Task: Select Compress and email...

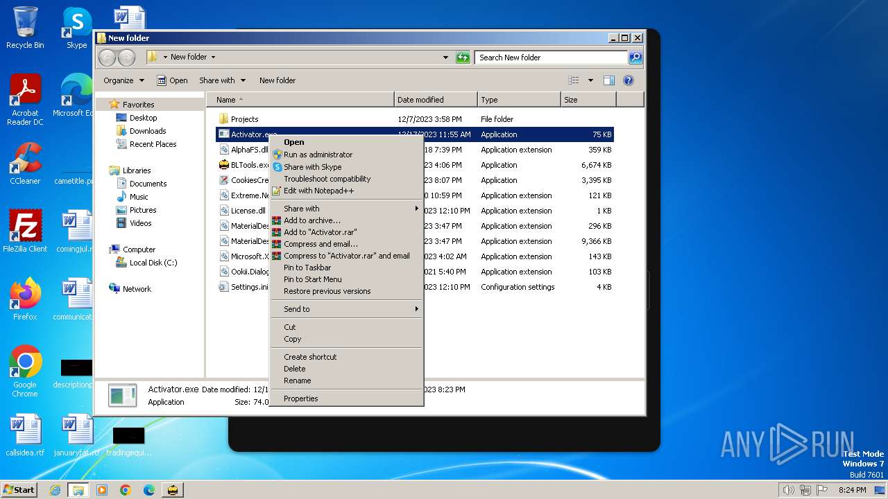Action: [x=346, y=244]
